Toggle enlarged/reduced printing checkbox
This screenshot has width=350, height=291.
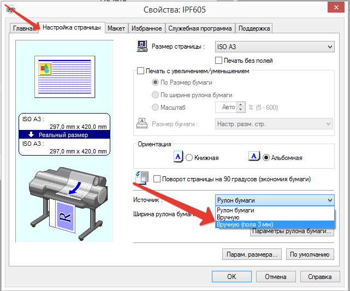tap(140, 71)
